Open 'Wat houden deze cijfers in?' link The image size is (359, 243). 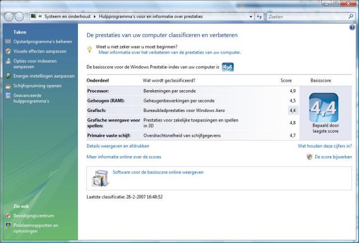[325, 146]
